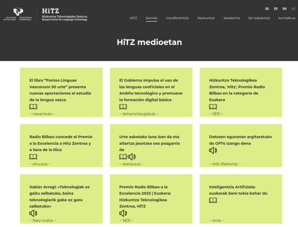
Task: Open book icon in the ataria.eus card
Action: click(123, 157)
